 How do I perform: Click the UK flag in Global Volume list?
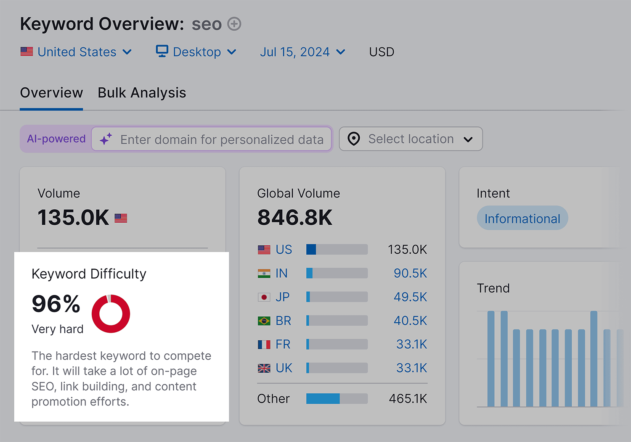(264, 368)
